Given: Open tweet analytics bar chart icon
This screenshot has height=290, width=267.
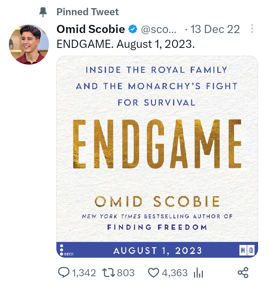Looking at the screenshot, I should tap(198, 273).
